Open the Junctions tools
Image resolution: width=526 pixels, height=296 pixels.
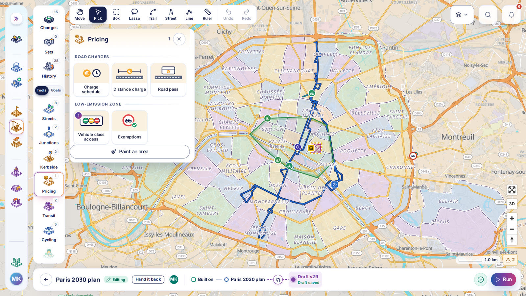49,136
